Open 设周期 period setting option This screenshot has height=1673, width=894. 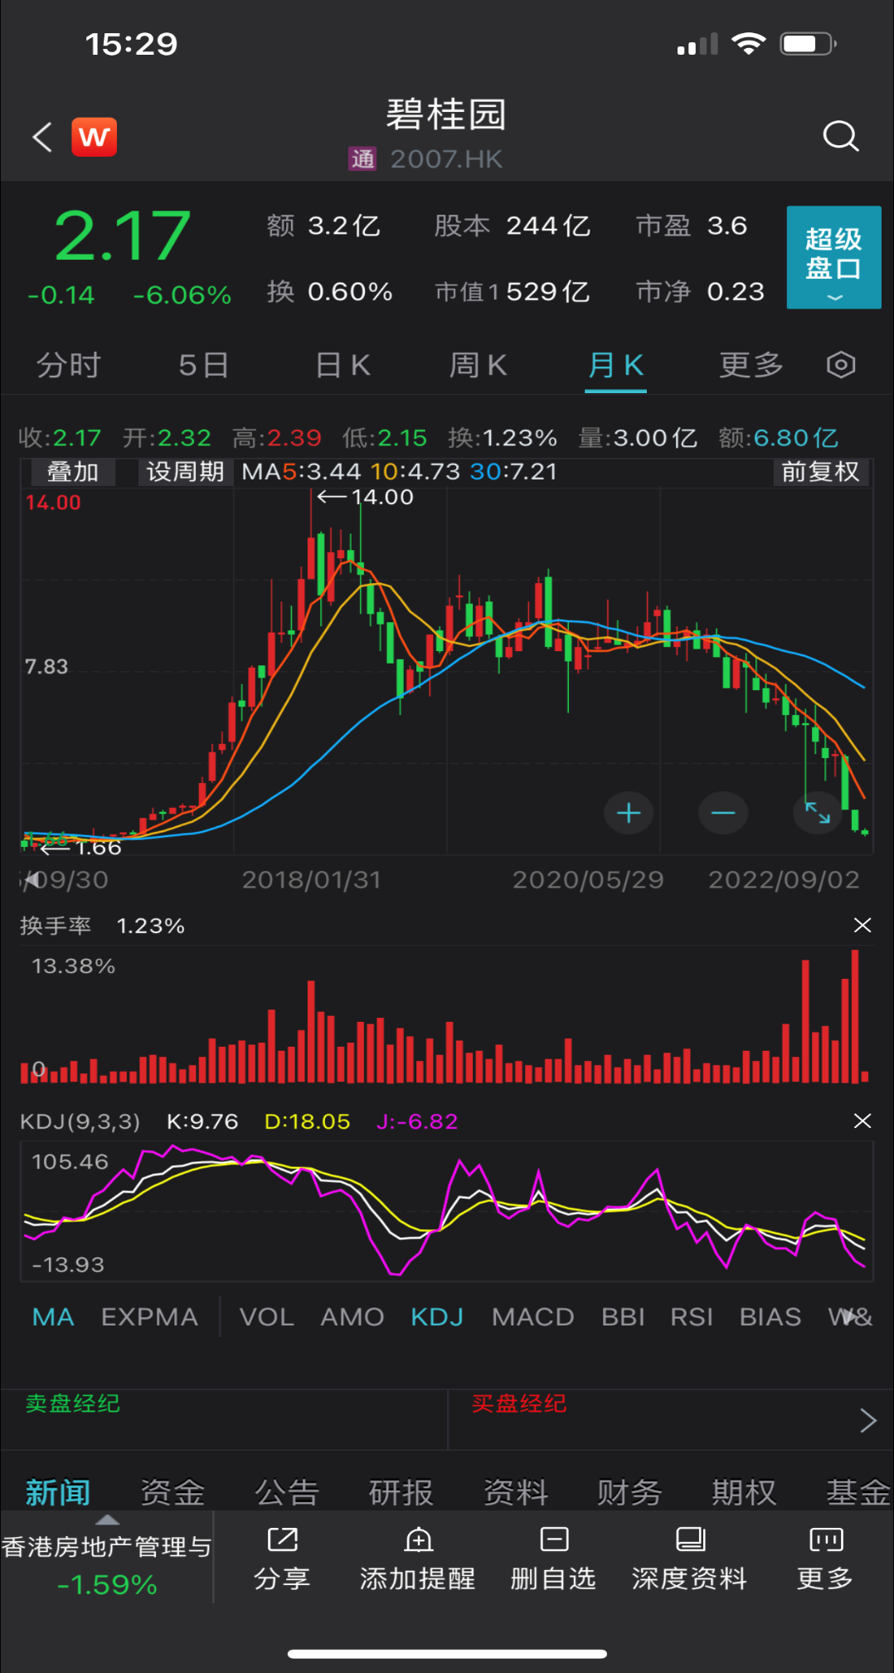pyautogui.click(x=185, y=472)
